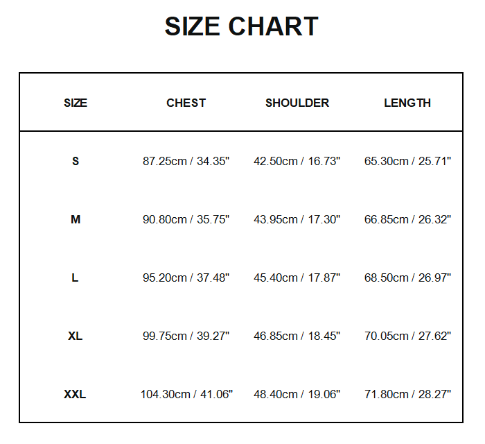Select length value 65.30cm / 25.71"
Viewport: 485px width, 444px height.
point(407,161)
